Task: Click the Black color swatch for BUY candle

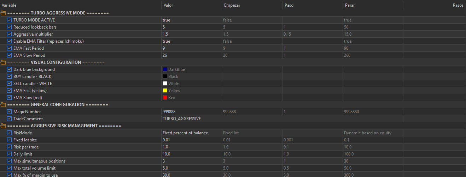Action: (165, 77)
